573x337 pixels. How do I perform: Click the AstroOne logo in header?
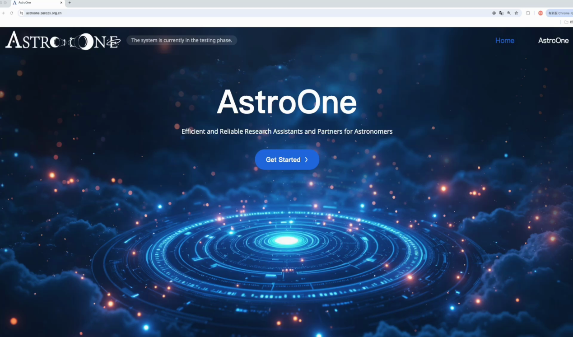(x=63, y=41)
